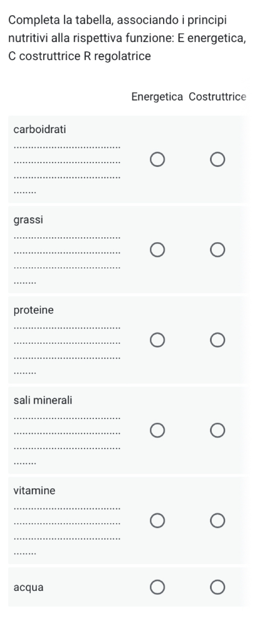Select Costruttrice for carboidrati
Image resolution: width=259 pixels, height=623 pixels.
(217, 159)
